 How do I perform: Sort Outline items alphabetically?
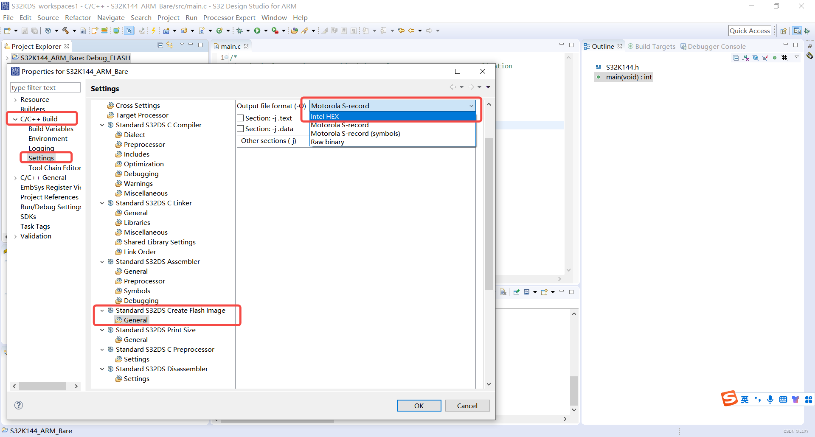coord(745,58)
